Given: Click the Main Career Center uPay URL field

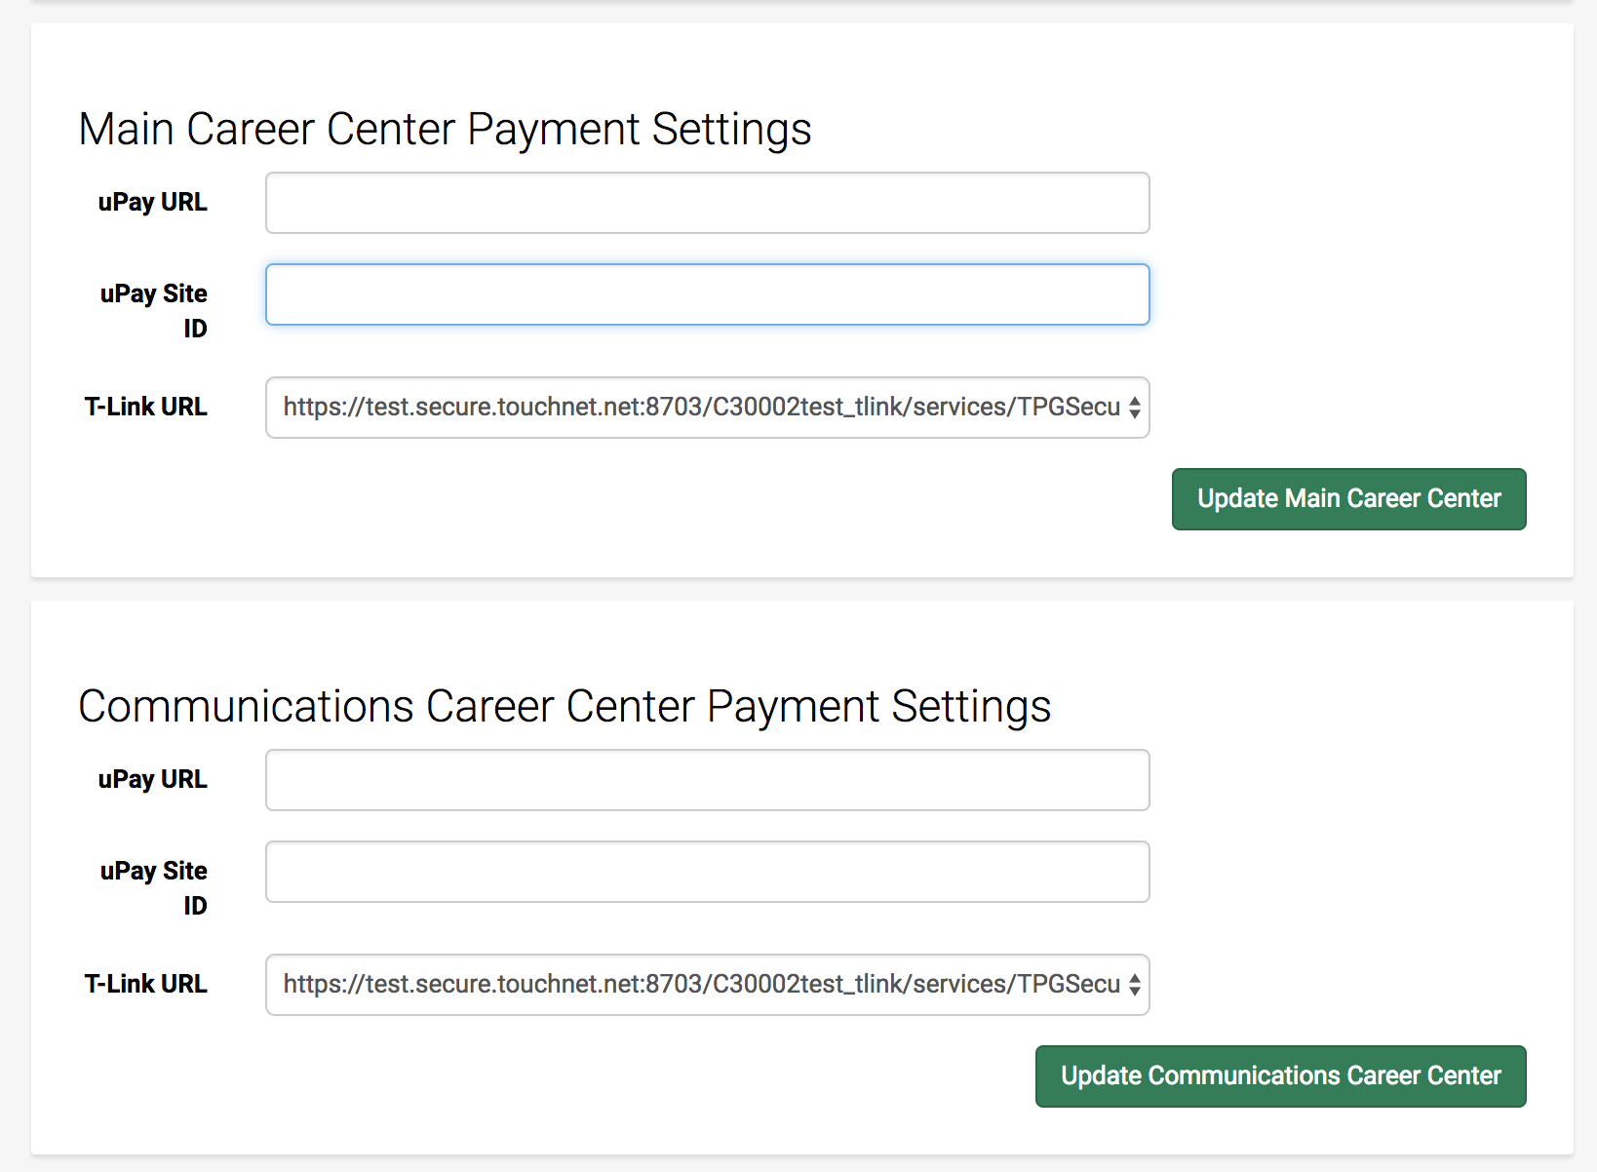Looking at the screenshot, I should pyautogui.click(x=707, y=202).
